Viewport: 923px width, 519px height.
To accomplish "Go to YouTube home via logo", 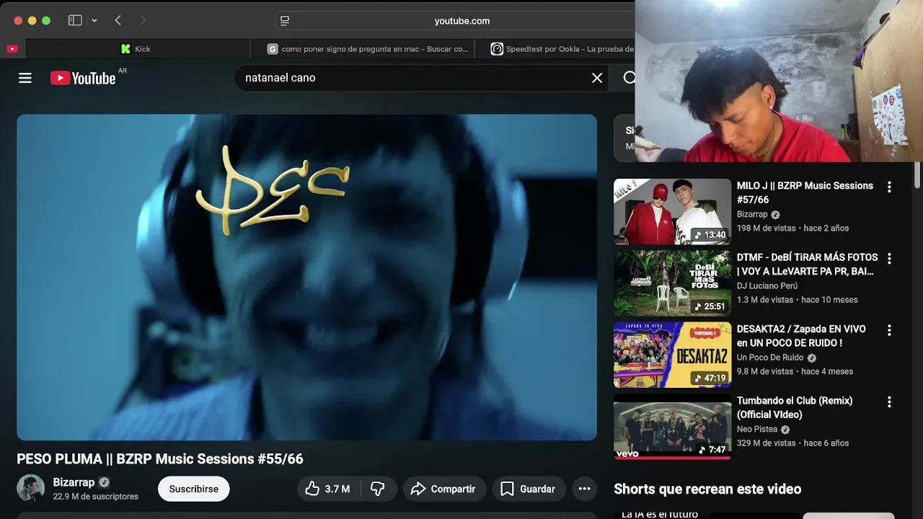I will click(83, 78).
